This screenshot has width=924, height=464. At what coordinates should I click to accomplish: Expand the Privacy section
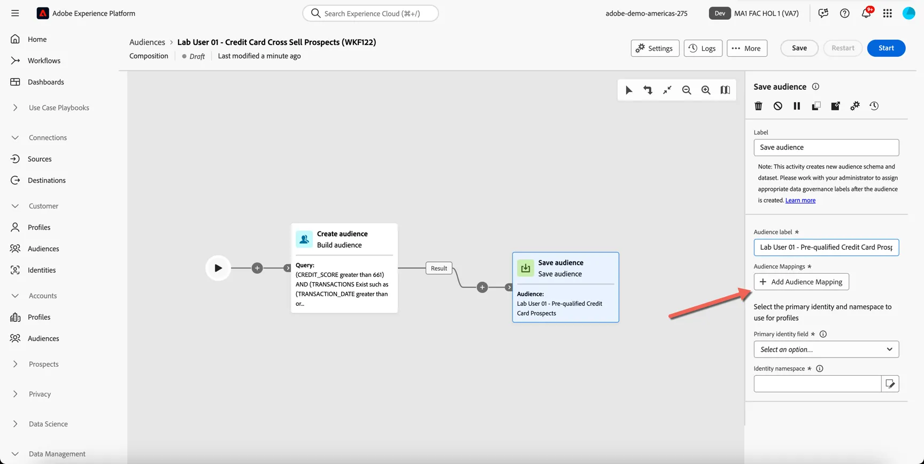(15, 394)
